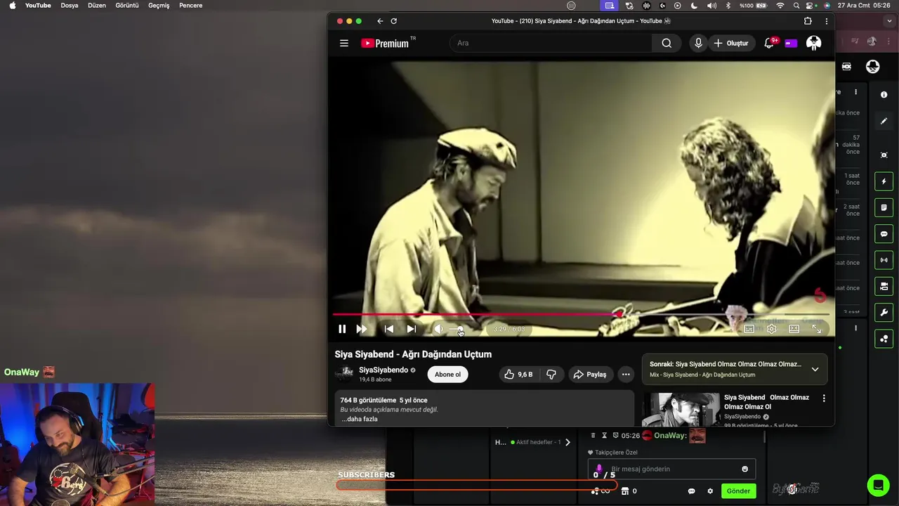
Task: Open the Apple menu
Action: tap(12, 5)
